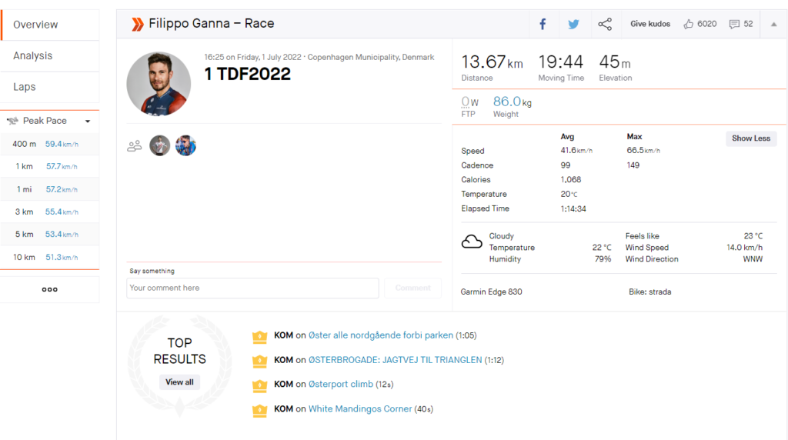Click the 13.67 km distance value
The width and height of the screenshot is (788, 440).
pyautogui.click(x=492, y=62)
